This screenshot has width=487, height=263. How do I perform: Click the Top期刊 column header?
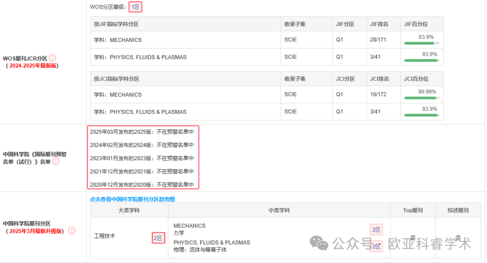[413, 210]
